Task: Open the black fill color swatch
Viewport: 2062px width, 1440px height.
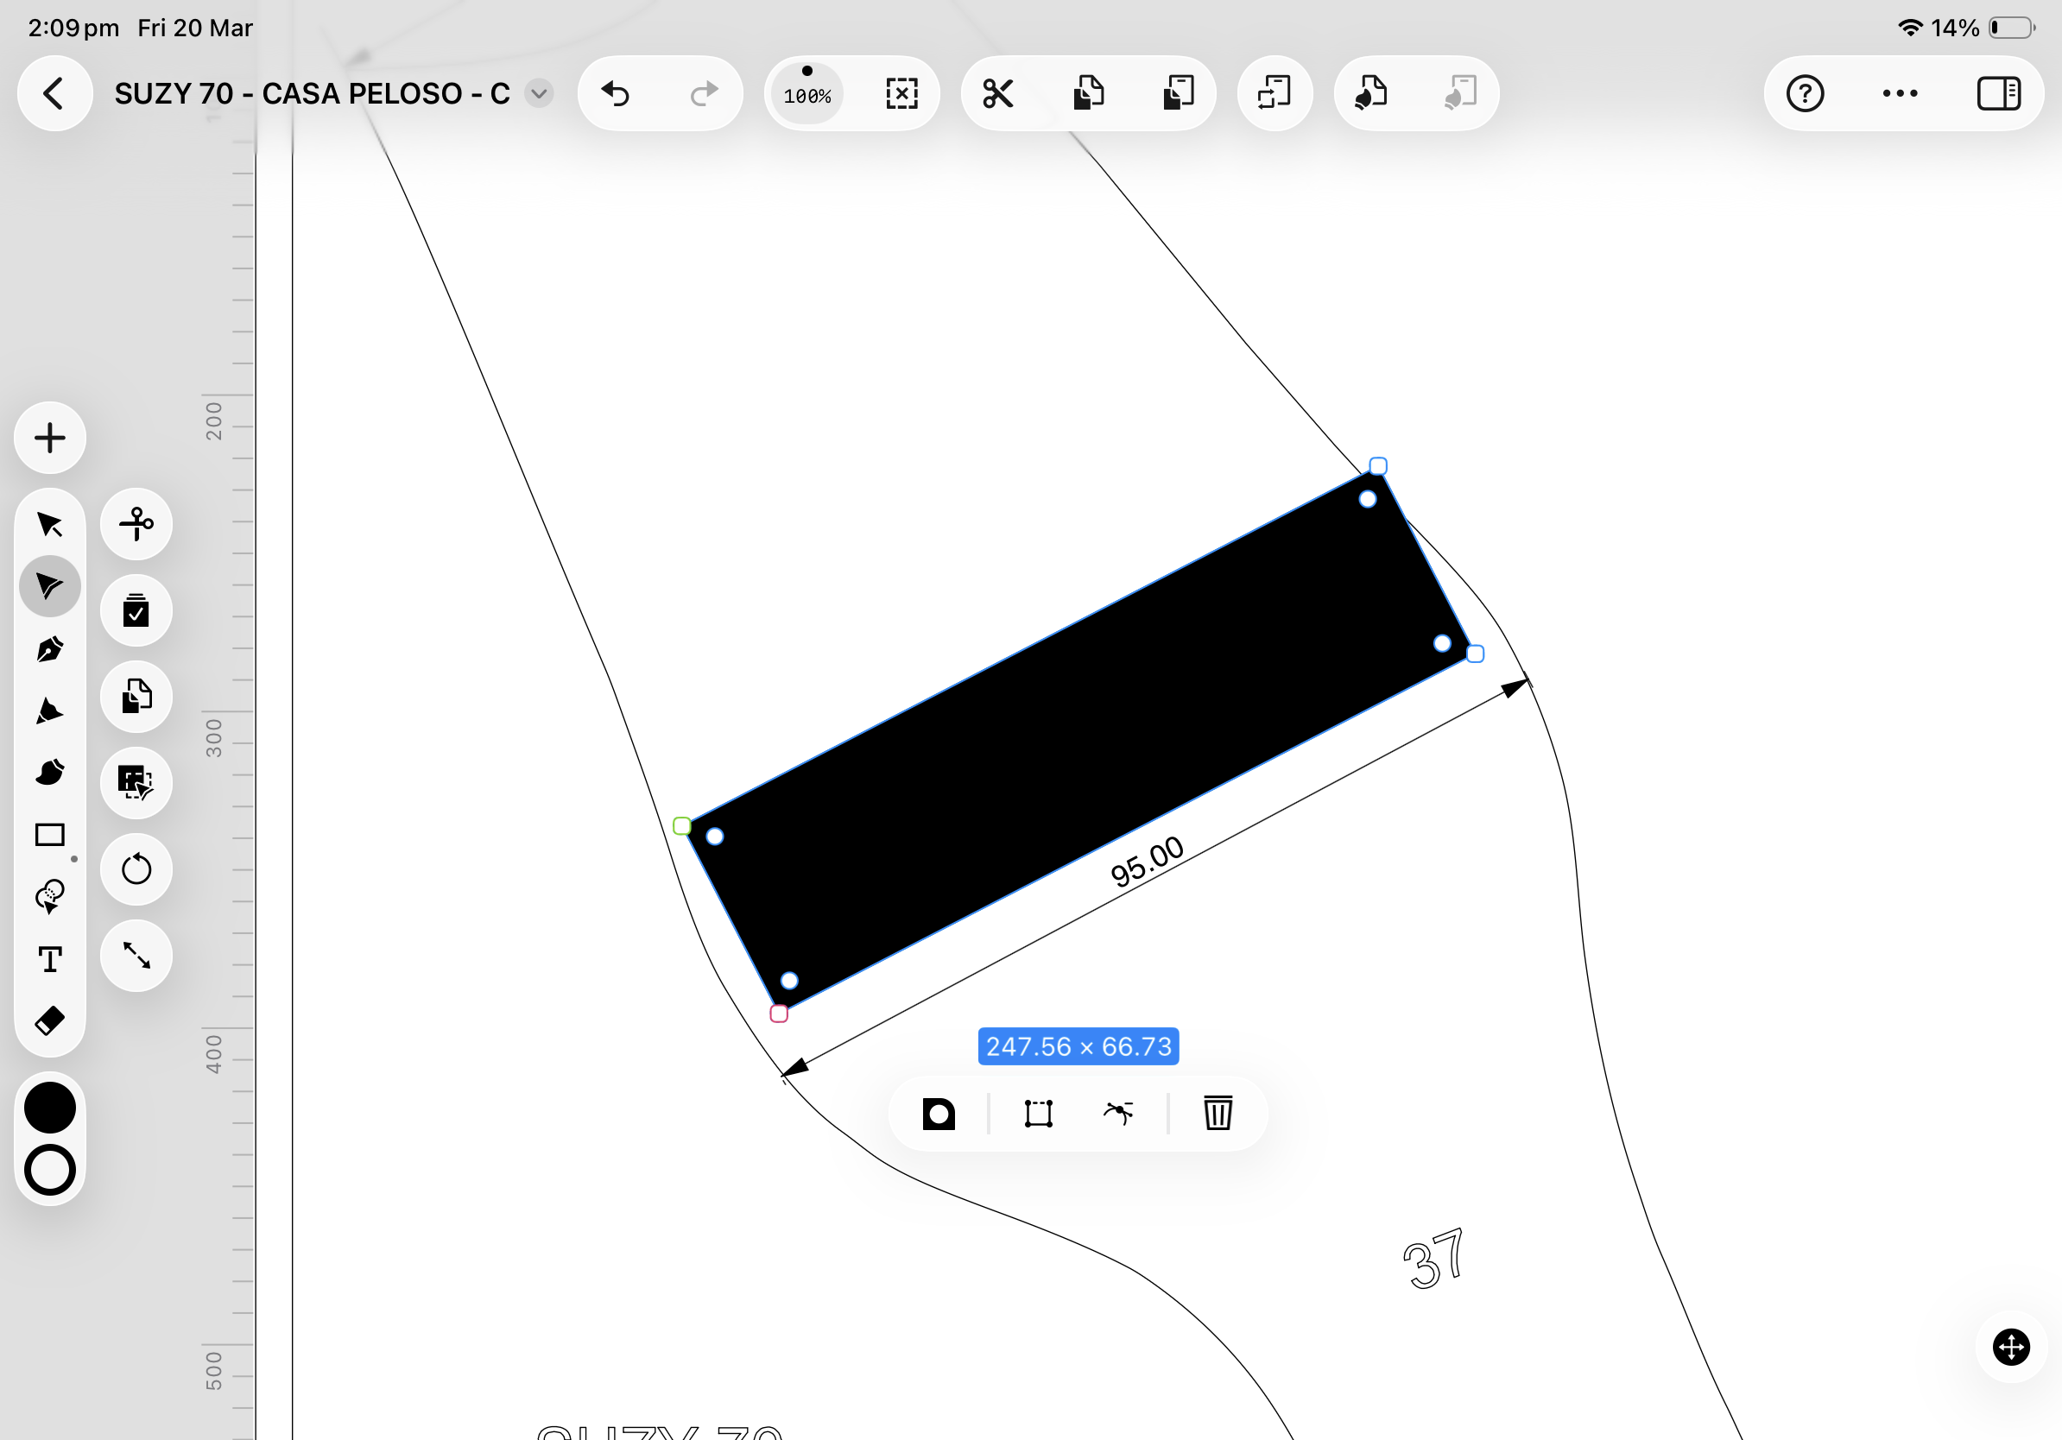Action: (49, 1107)
